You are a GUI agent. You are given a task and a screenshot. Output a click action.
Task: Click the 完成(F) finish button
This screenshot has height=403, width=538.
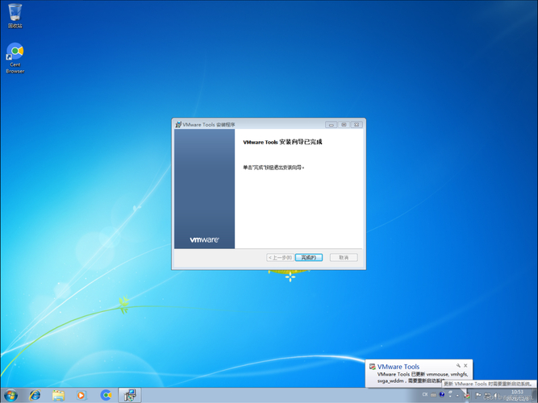(309, 257)
